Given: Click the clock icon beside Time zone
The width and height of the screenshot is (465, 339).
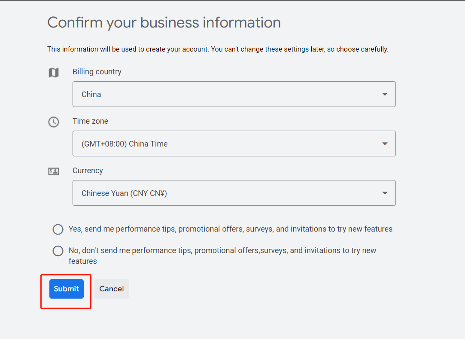Looking at the screenshot, I should click(54, 122).
